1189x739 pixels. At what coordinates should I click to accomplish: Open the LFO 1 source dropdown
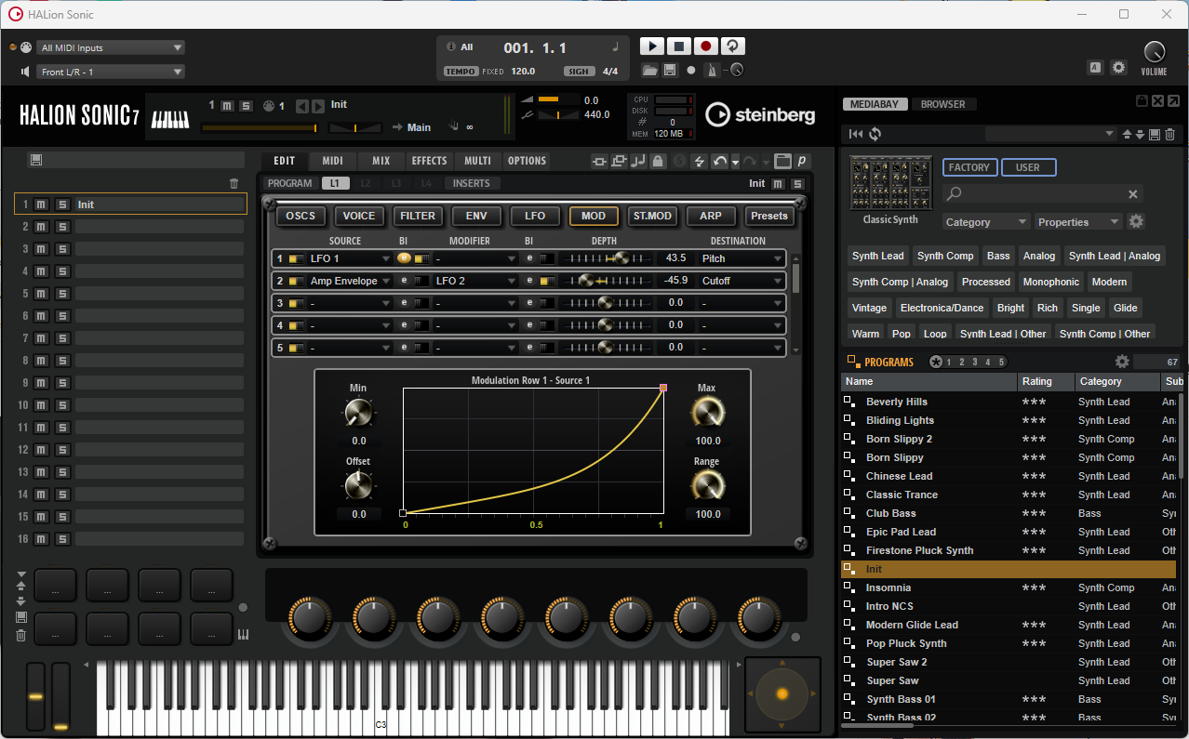(x=350, y=258)
